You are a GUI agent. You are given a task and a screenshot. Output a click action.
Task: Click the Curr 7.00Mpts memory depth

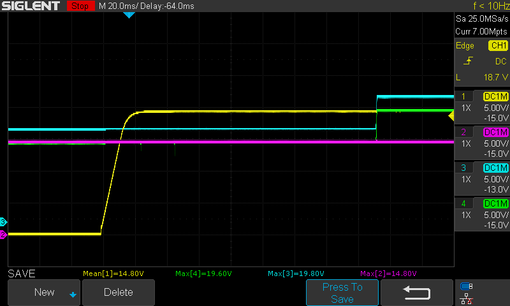coord(481,31)
